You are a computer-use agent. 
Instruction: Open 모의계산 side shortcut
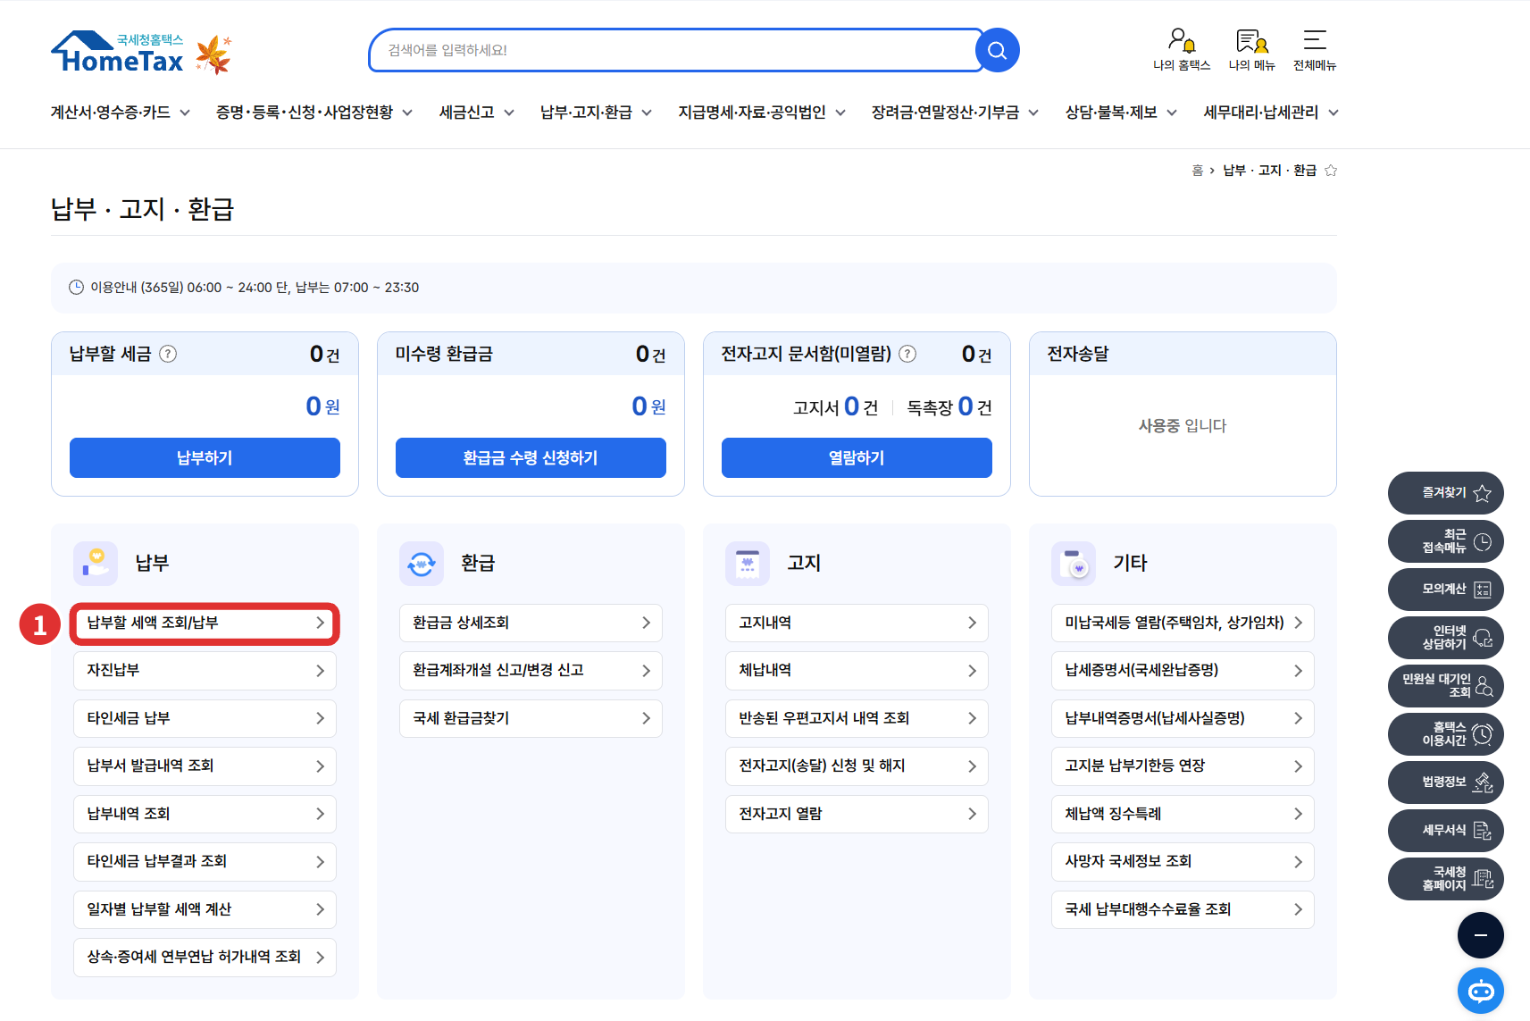coord(1446,590)
